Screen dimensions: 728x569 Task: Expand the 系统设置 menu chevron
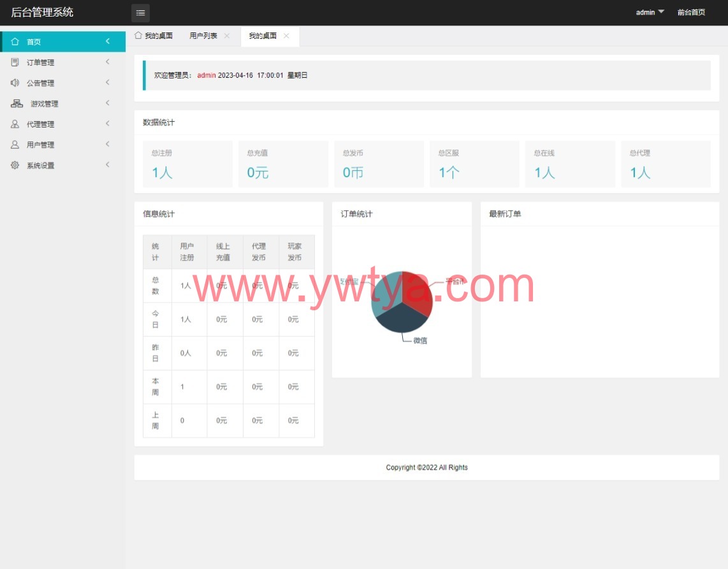coord(108,165)
